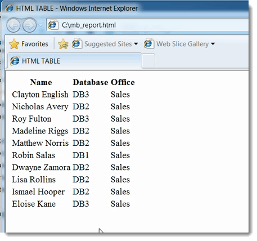Click the Web Slice Gallery link

(182, 44)
